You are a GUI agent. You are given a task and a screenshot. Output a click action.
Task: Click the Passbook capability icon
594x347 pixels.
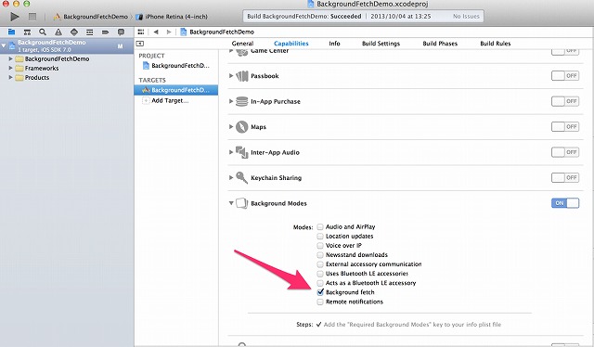(241, 76)
